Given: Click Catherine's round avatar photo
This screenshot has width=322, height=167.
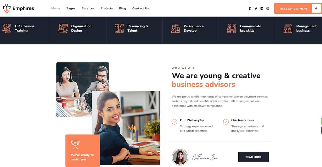Looking at the screenshot, I should point(180,157).
